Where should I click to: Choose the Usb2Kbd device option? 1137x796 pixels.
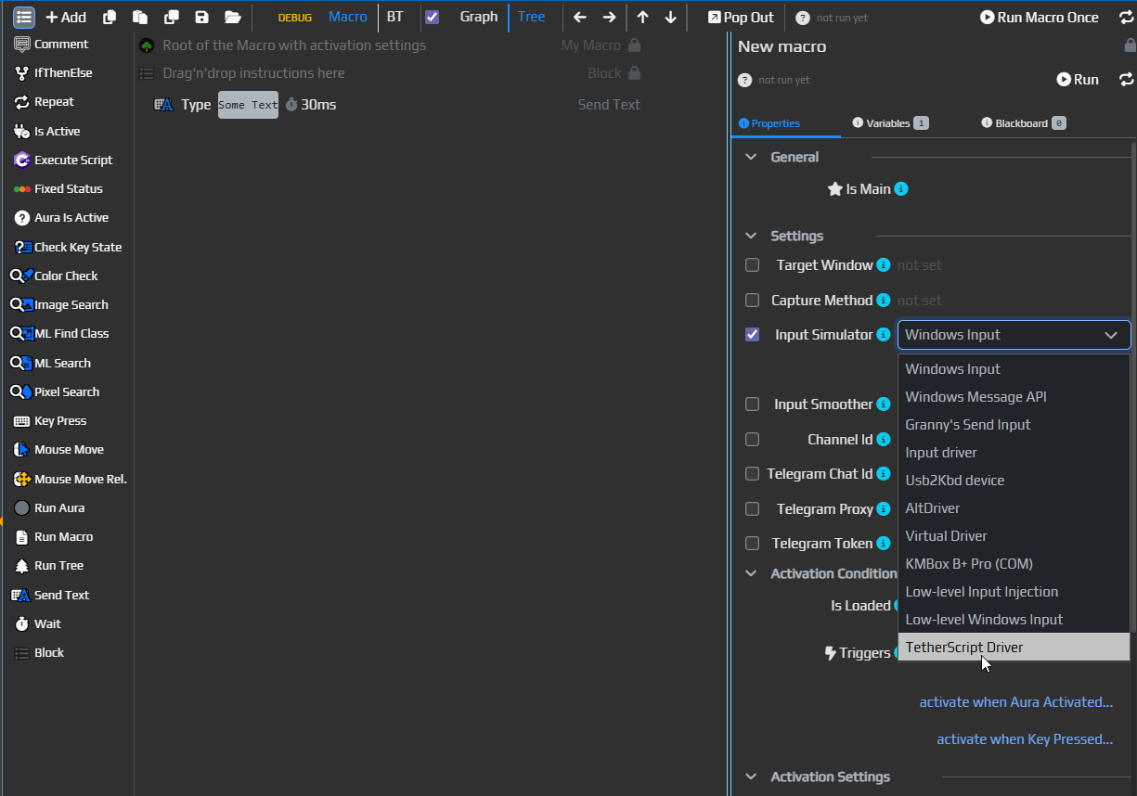[1014, 481]
